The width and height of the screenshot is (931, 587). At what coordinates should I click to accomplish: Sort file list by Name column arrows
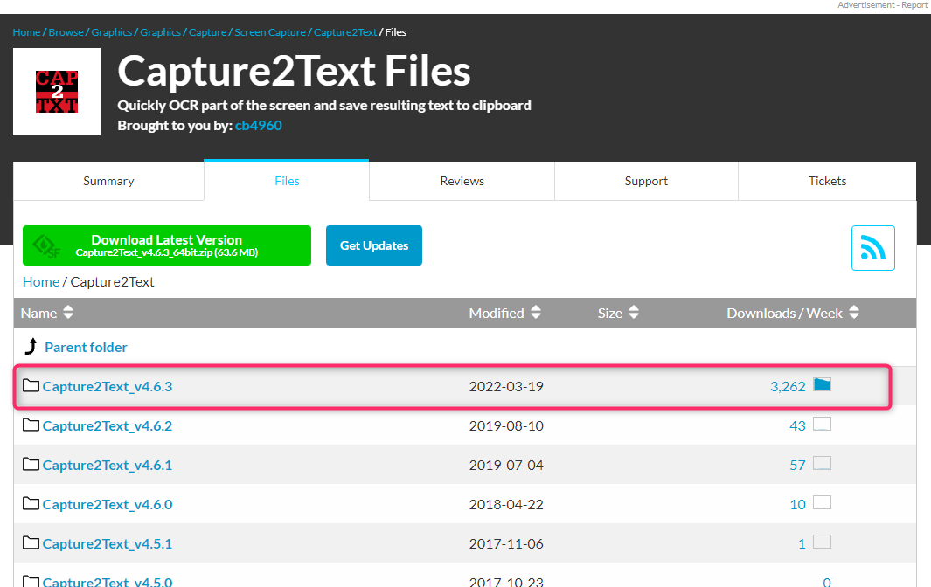click(x=68, y=313)
